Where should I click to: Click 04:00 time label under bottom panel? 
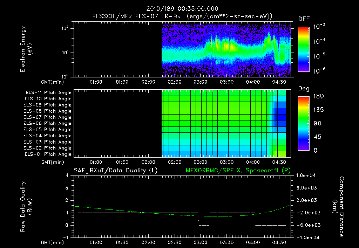[253, 242]
